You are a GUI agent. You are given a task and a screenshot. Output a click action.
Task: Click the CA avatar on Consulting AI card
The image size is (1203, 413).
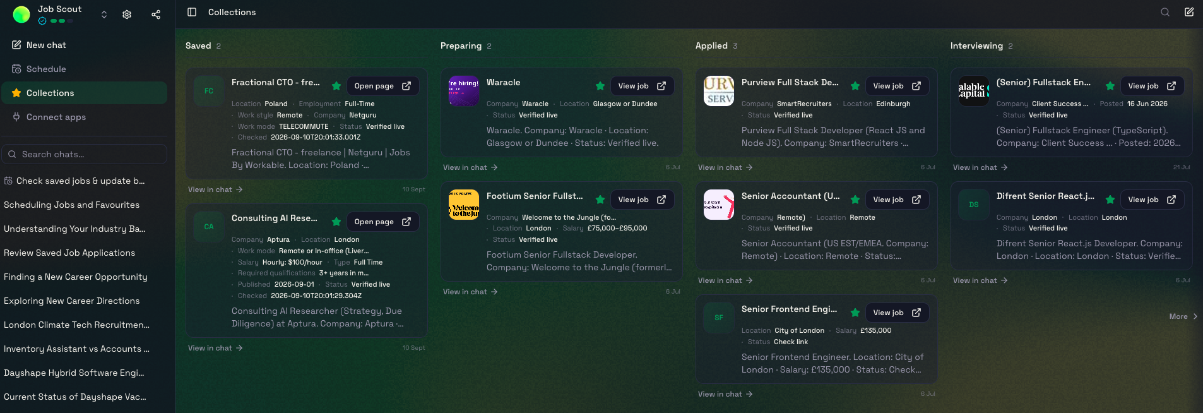[x=209, y=227]
